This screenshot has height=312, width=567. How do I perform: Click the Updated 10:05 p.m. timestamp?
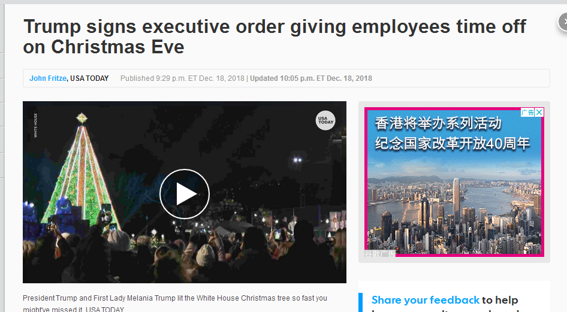311,78
